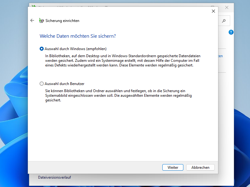Open the Dateiversionsverlauf link
Screen dimensions: 250x187
pyautogui.click(x=55, y=177)
